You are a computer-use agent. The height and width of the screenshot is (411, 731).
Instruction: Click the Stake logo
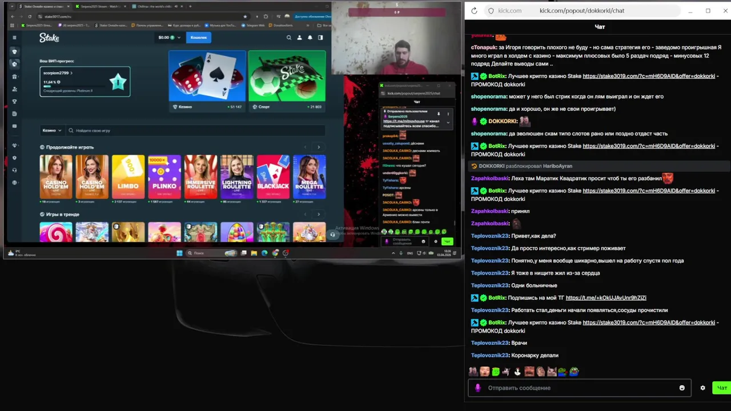click(x=49, y=38)
